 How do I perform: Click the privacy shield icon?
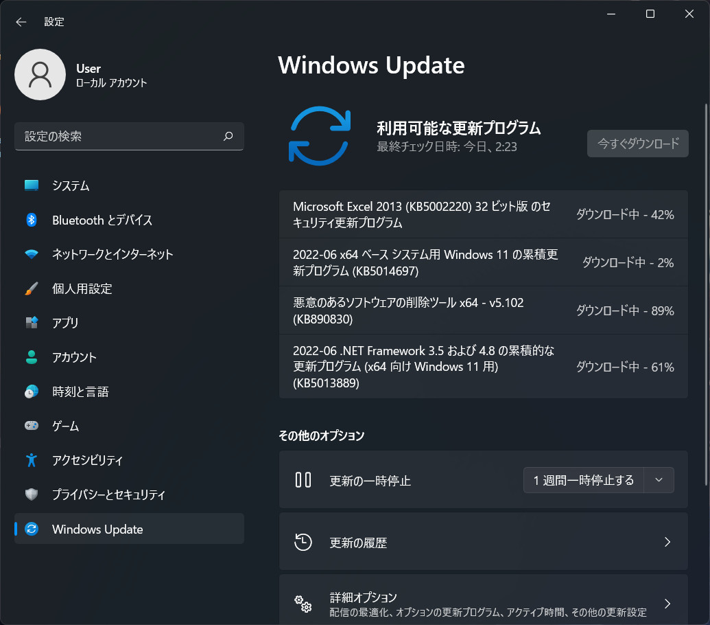32,495
